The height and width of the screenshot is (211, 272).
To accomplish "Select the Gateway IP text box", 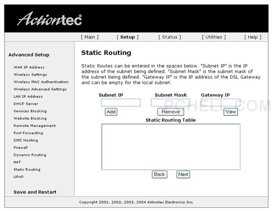I will (x=220, y=103).
